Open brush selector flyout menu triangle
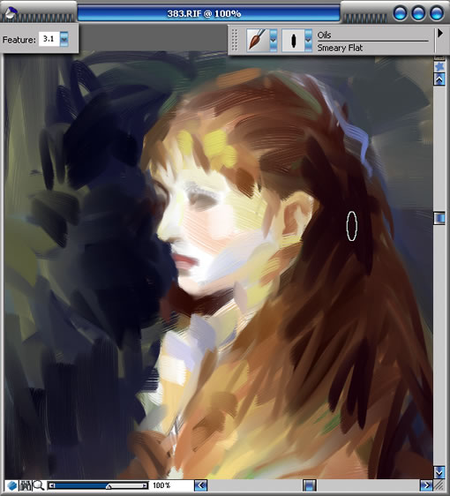 (440, 33)
